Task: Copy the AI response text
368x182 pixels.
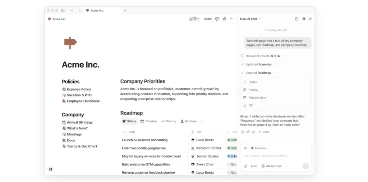Action: 243,132
